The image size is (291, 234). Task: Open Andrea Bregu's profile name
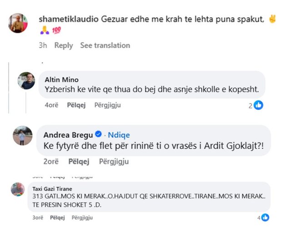click(68, 134)
